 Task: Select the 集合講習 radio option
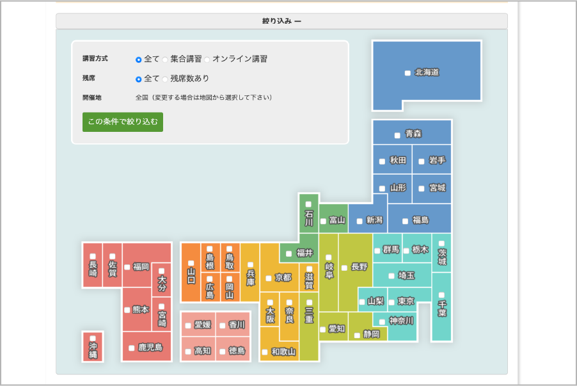pyautogui.click(x=165, y=58)
